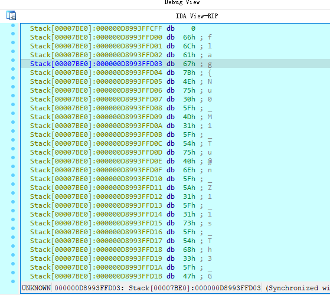This screenshot has width=330, height=295.
Task: Select line 000000D8993FFD0F with byte 6Eh
Action: pos(121,170)
